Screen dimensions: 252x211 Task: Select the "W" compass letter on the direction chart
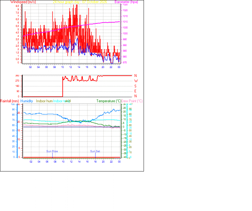(x=136, y=81)
